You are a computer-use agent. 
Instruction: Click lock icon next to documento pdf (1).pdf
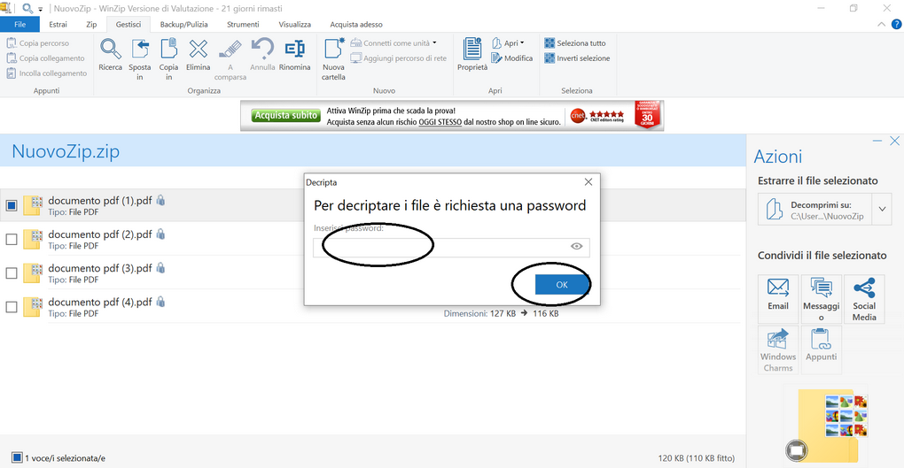160,200
